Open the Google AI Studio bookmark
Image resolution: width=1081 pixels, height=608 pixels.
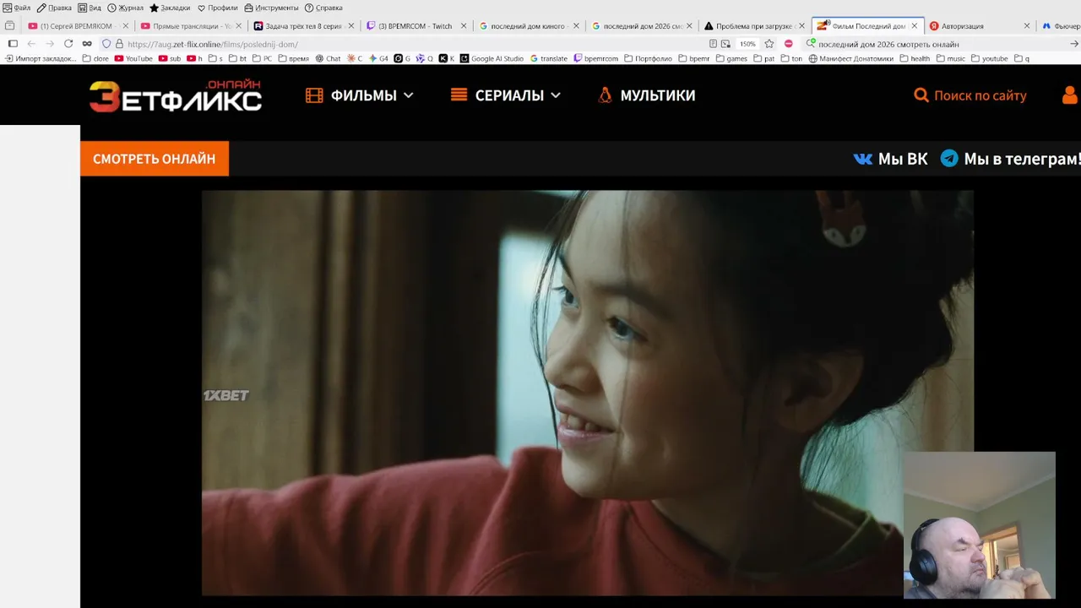492,58
